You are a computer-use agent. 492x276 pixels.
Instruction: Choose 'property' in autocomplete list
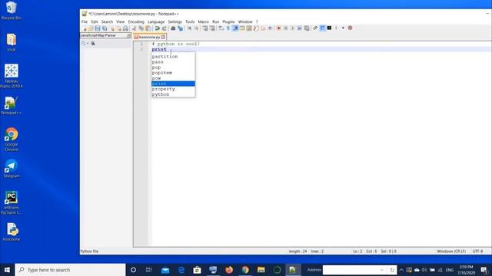point(173,89)
